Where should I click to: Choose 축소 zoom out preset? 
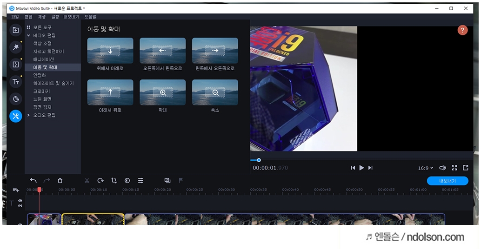point(215,92)
